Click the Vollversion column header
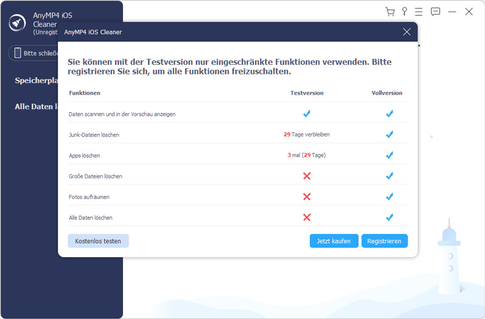485x319 pixels. pos(387,93)
